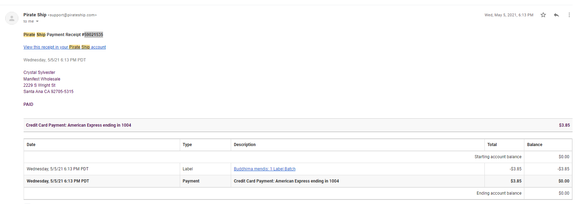The width and height of the screenshot is (575, 204).
Task: Click the Payment row description text
Action: coord(286,181)
